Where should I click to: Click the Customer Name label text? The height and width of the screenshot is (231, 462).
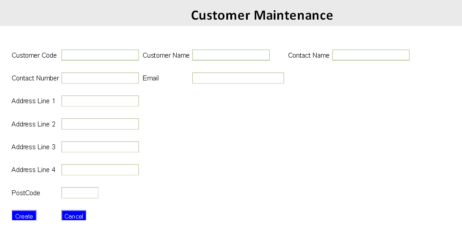click(x=166, y=55)
